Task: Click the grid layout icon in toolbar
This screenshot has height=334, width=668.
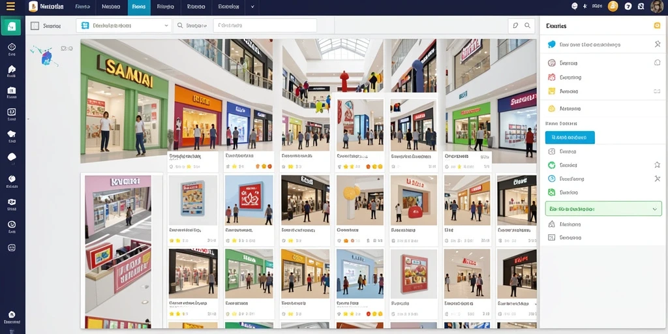Action: [x=35, y=26]
